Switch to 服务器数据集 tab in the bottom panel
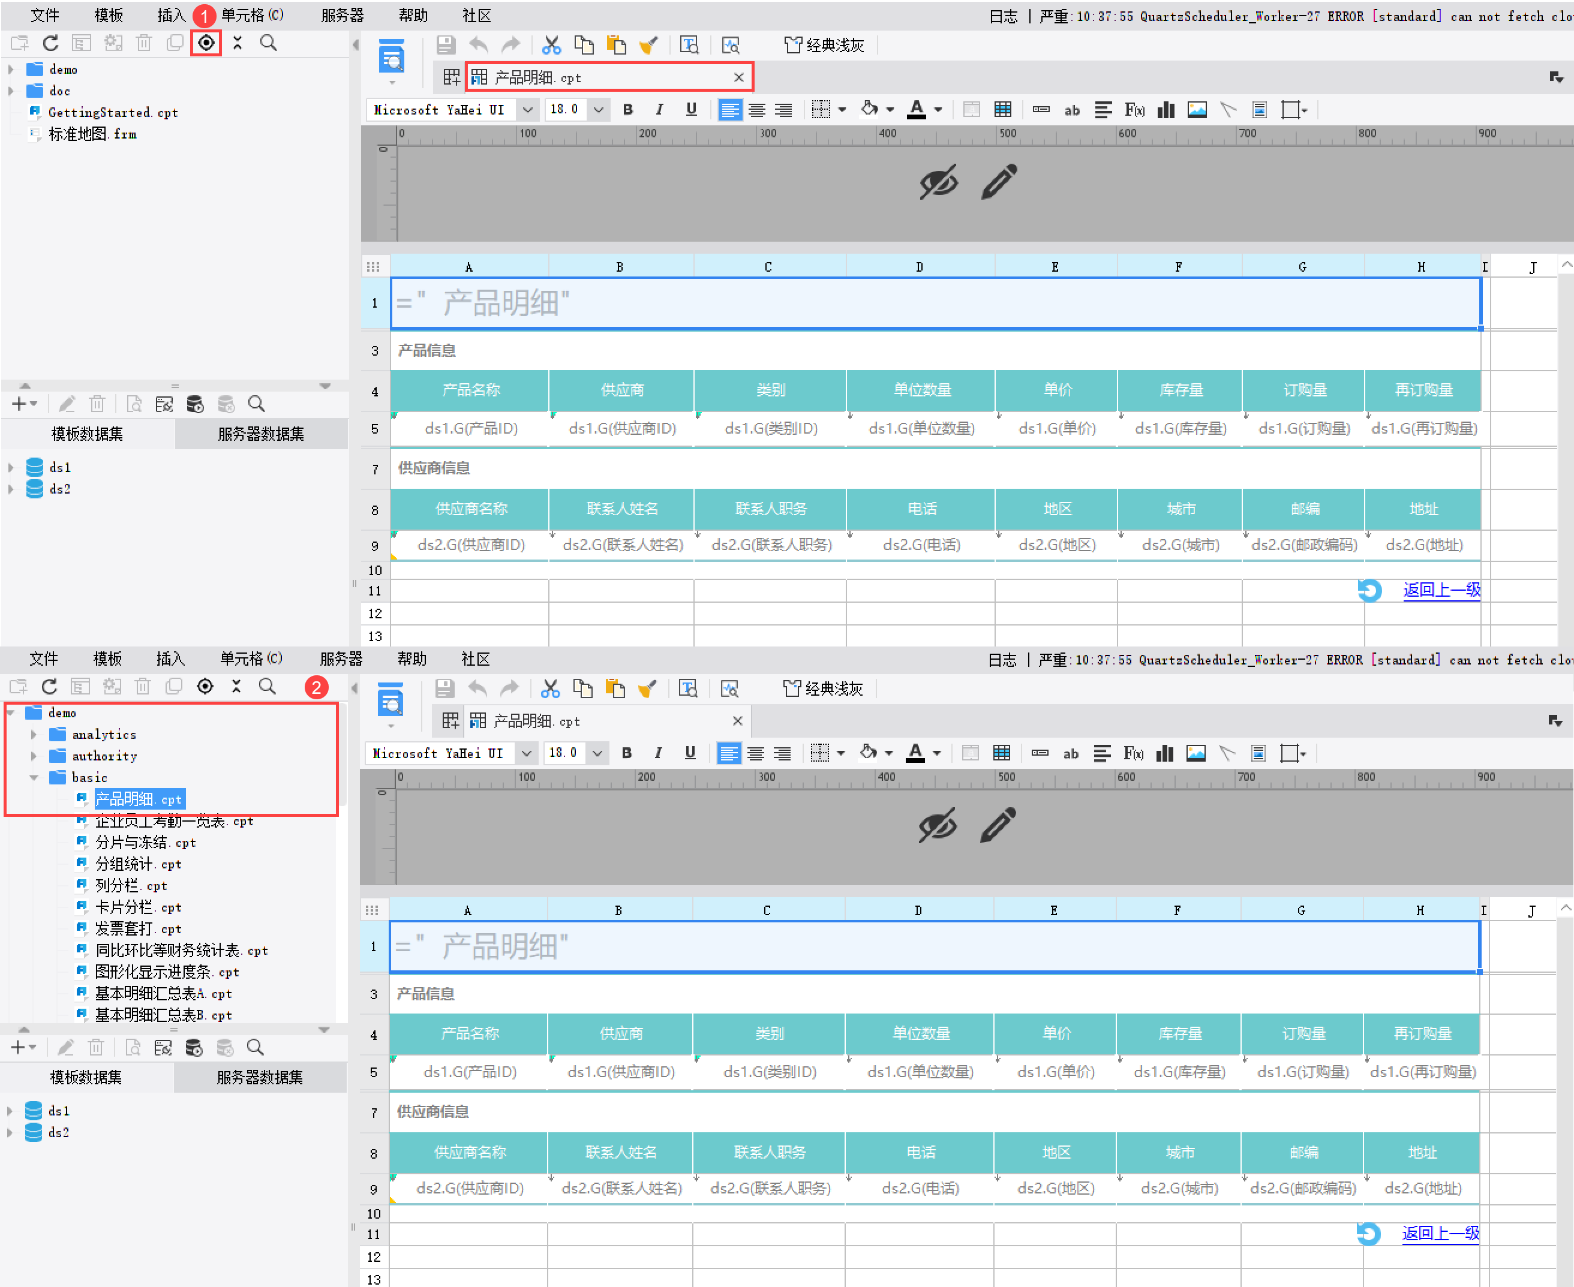The width and height of the screenshot is (1574, 1287). tap(260, 1077)
